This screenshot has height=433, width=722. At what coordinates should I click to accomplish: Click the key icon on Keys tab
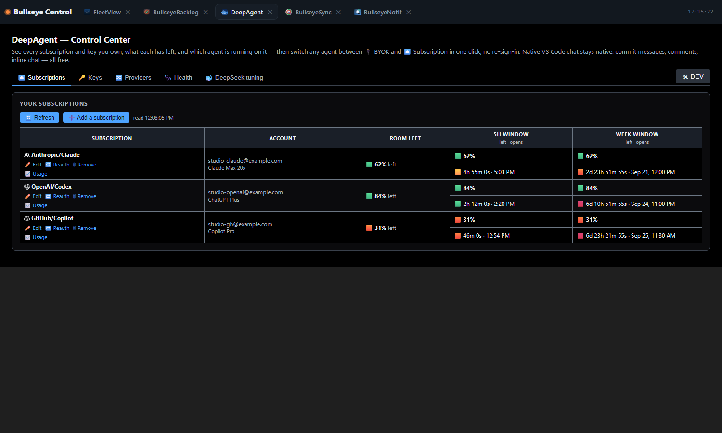click(82, 77)
